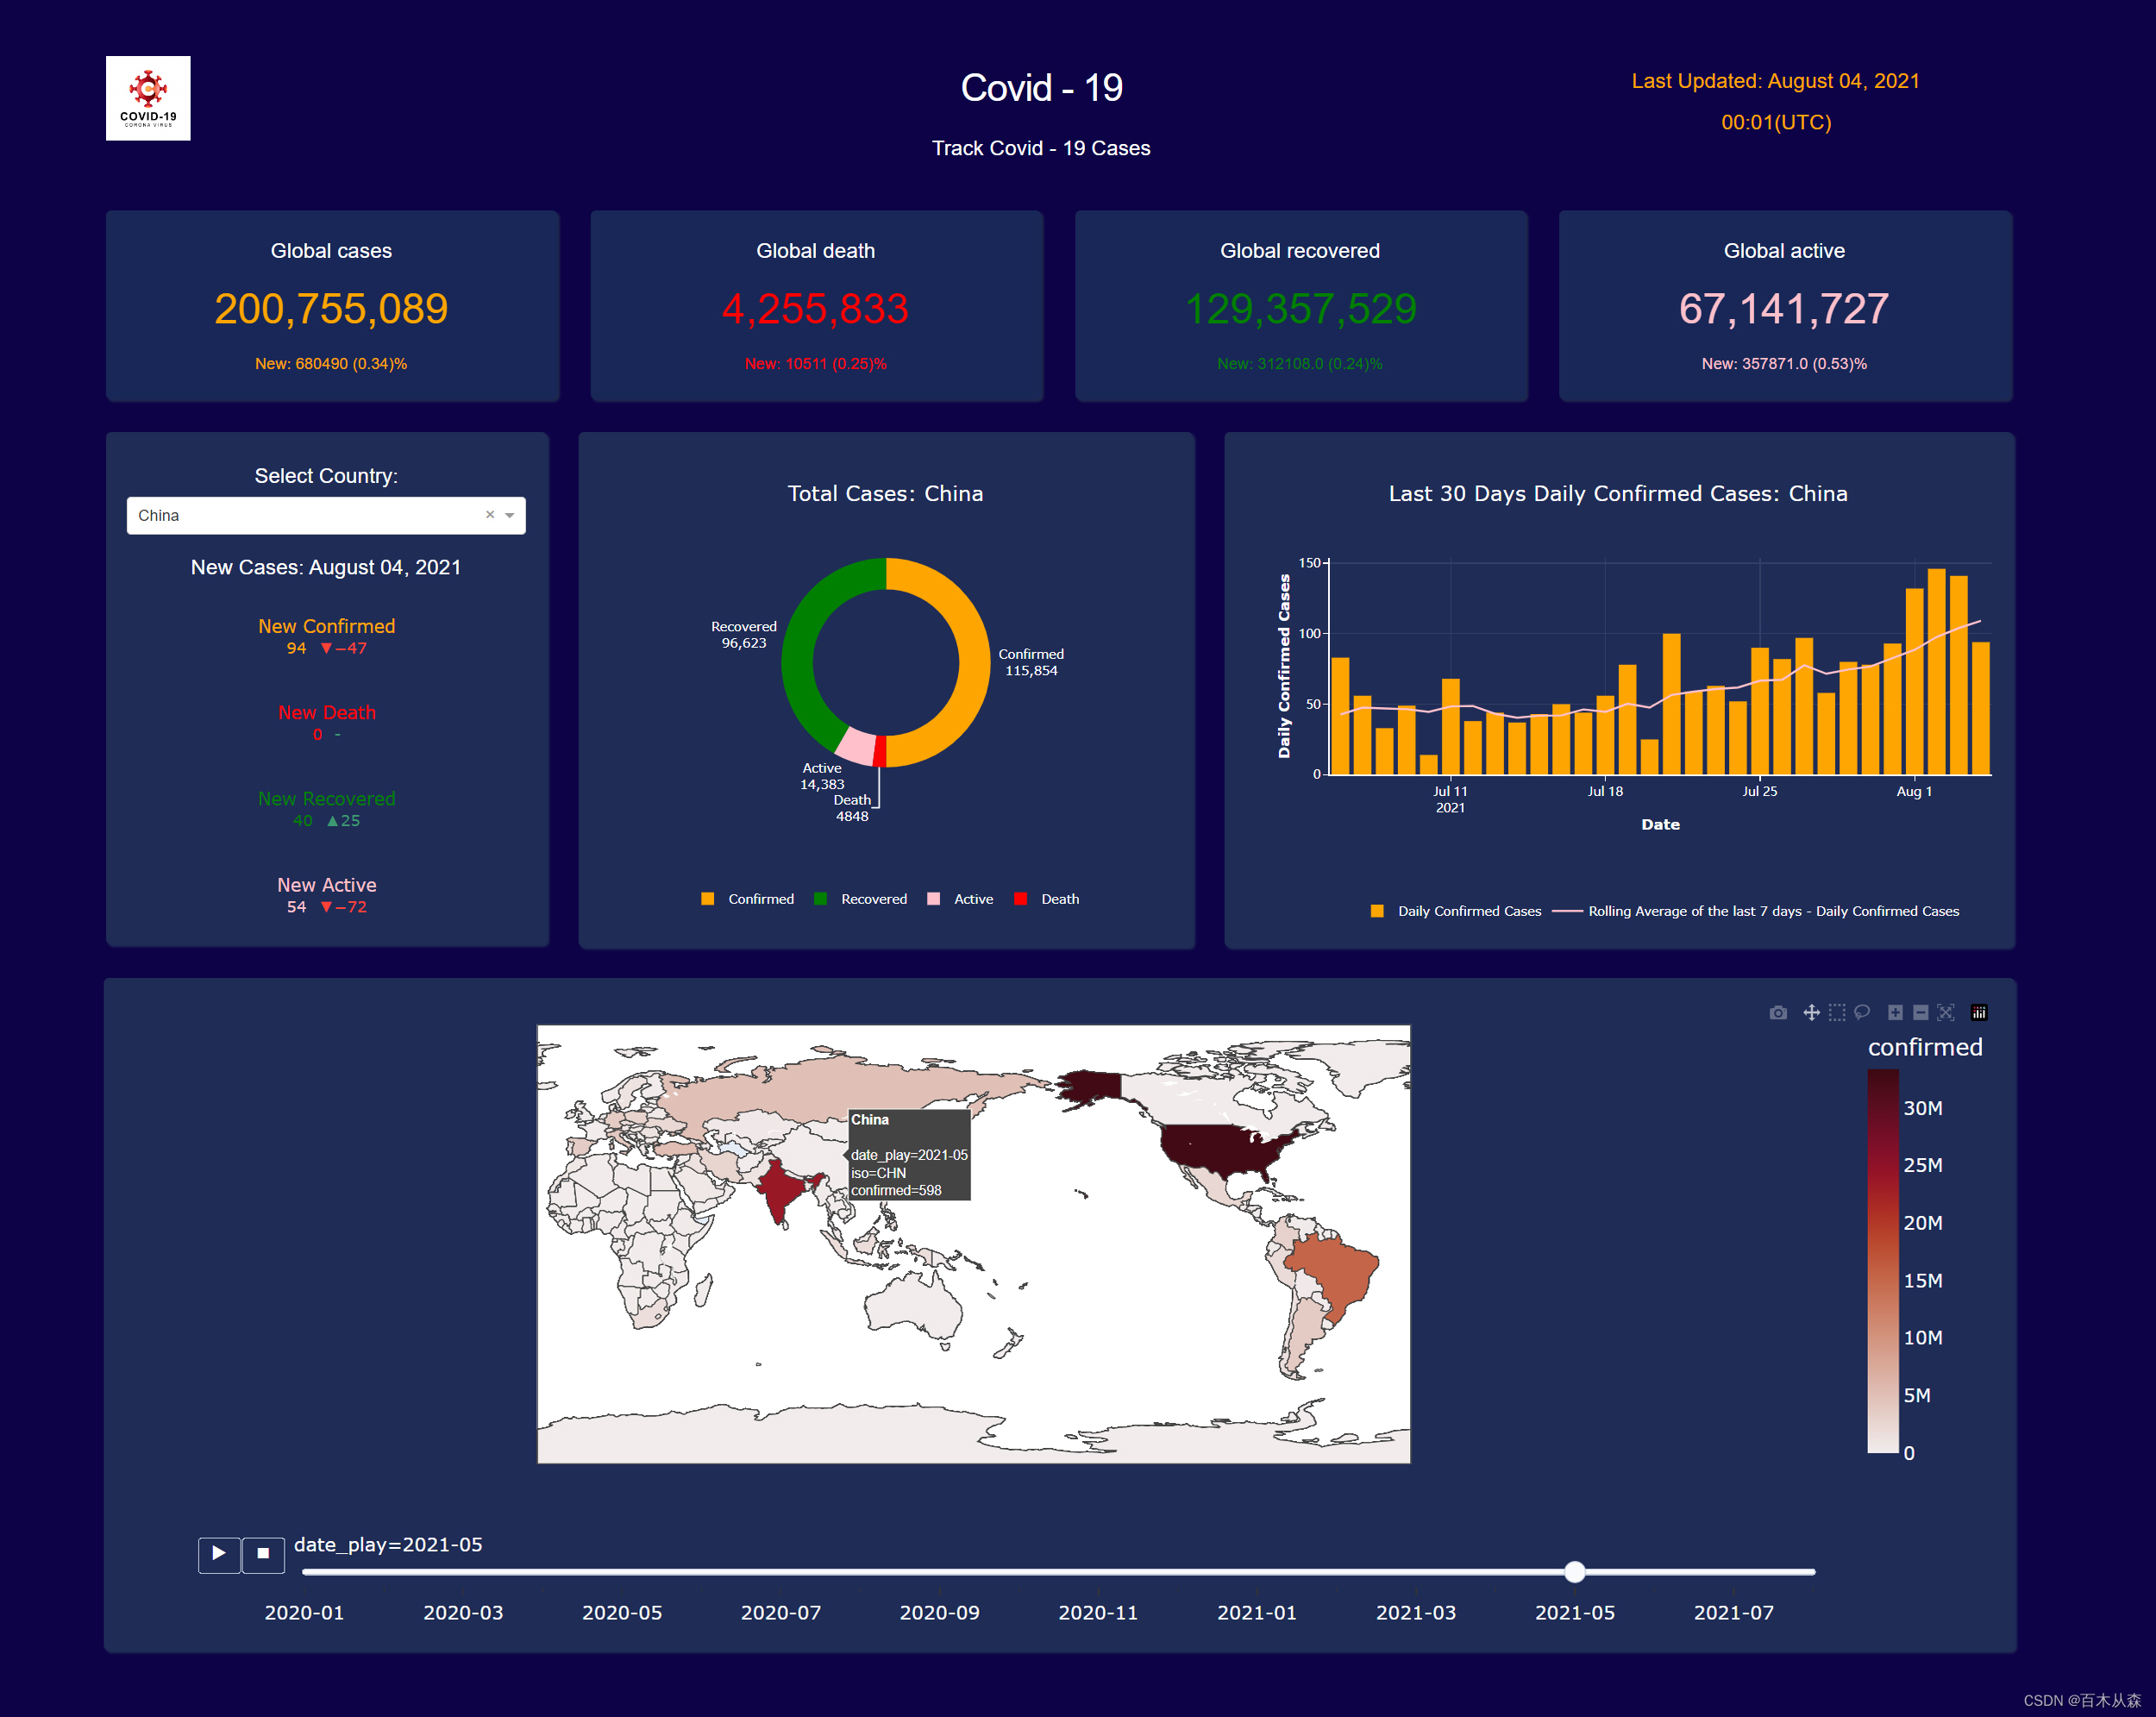
Task: Click 'Total Cases: China' chart title
Action: pyautogui.click(x=885, y=493)
